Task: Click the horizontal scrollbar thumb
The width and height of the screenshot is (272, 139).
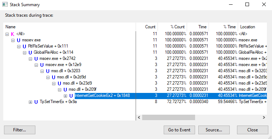Action: 168,118
